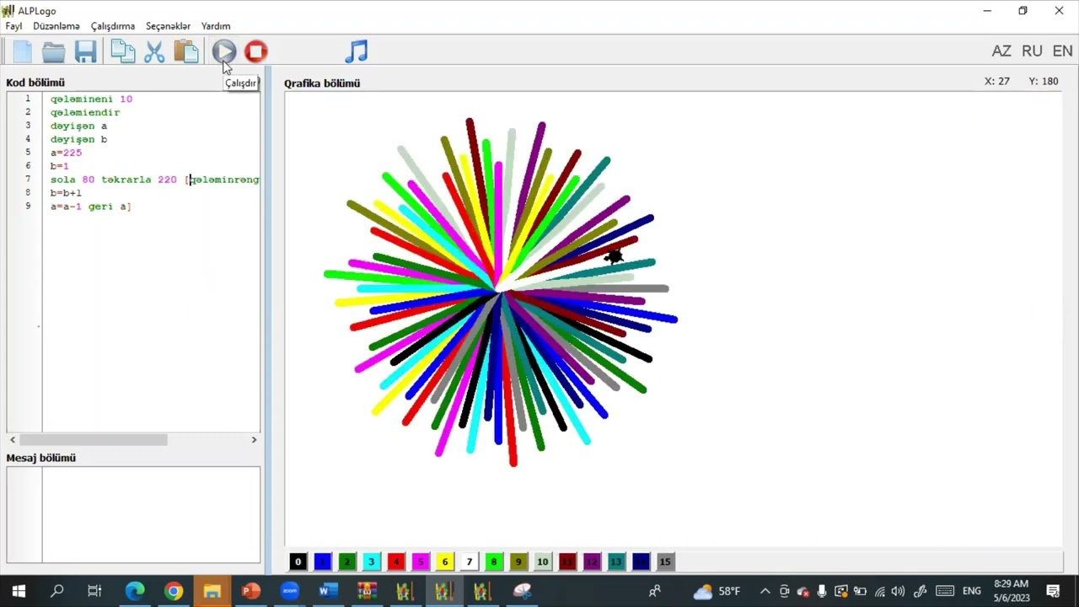
Task: Open PowerPoint from the taskbar
Action: point(250,591)
